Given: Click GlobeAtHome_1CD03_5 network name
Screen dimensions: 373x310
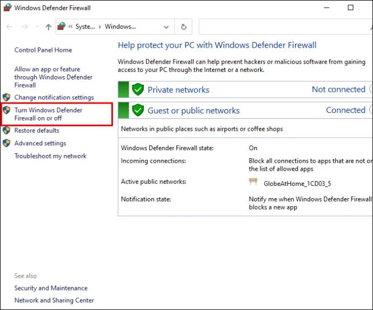Looking at the screenshot, I should [x=297, y=184].
